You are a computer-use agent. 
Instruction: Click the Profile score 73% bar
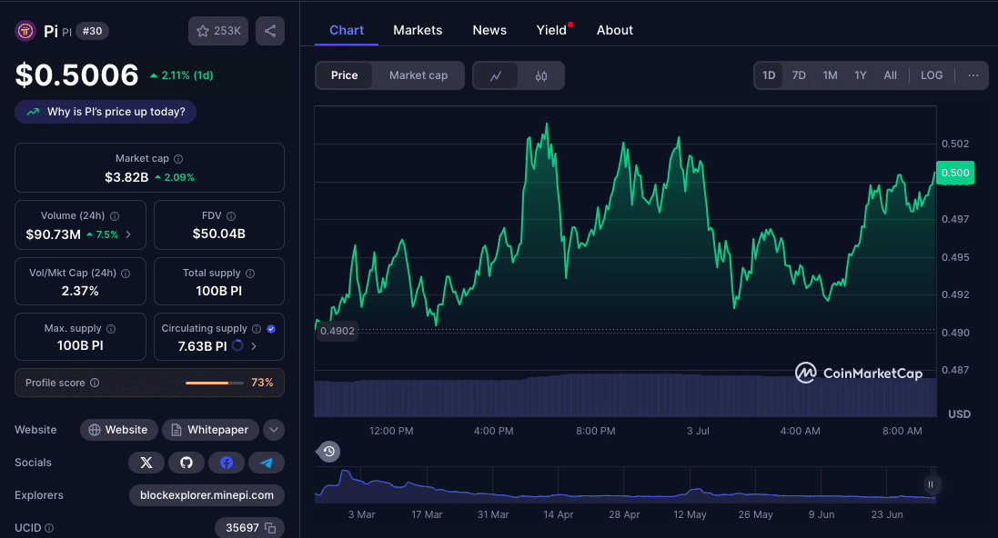coord(215,383)
